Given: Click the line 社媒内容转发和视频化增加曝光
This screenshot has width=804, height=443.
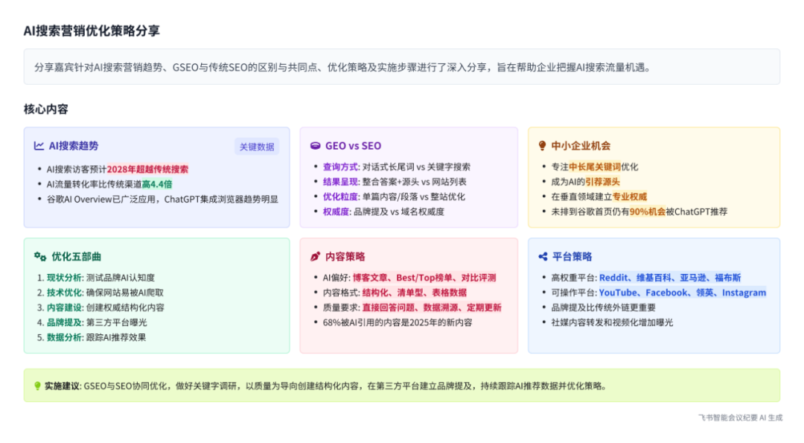Looking at the screenshot, I should click(612, 322).
